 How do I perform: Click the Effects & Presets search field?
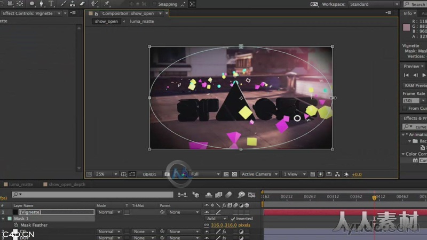[415, 127]
